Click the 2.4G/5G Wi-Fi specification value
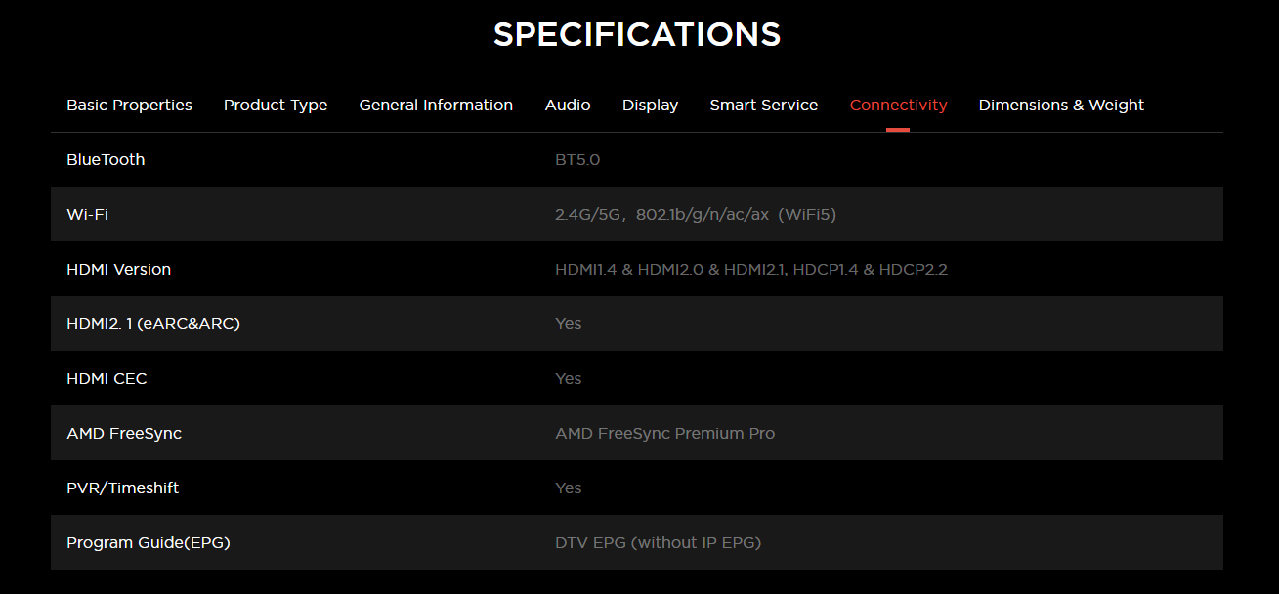 (x=696, y=214)
